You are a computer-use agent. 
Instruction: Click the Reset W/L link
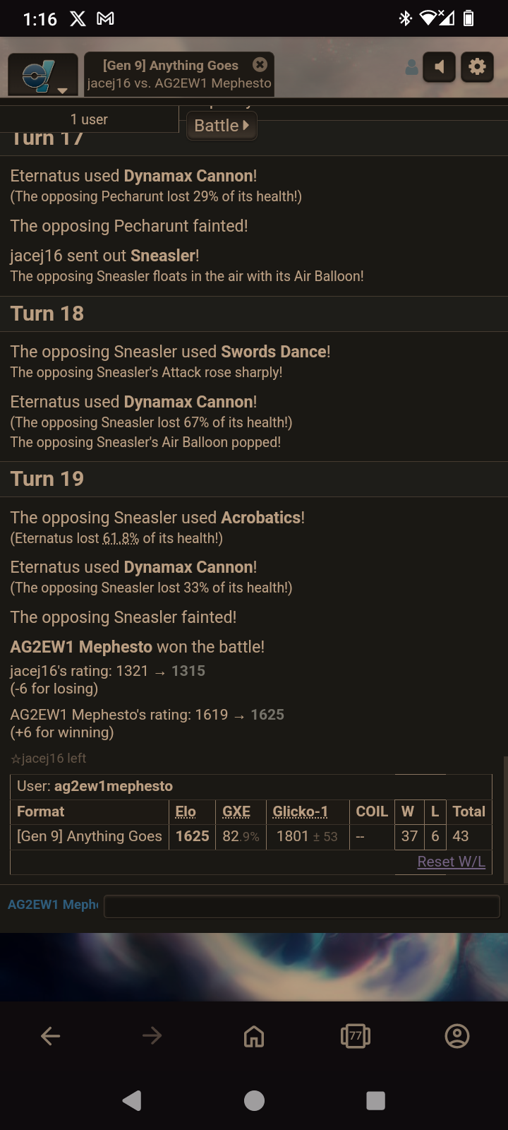tap(451, 862)
